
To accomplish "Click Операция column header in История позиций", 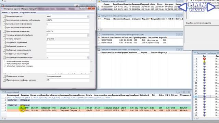I will [74, 95].
